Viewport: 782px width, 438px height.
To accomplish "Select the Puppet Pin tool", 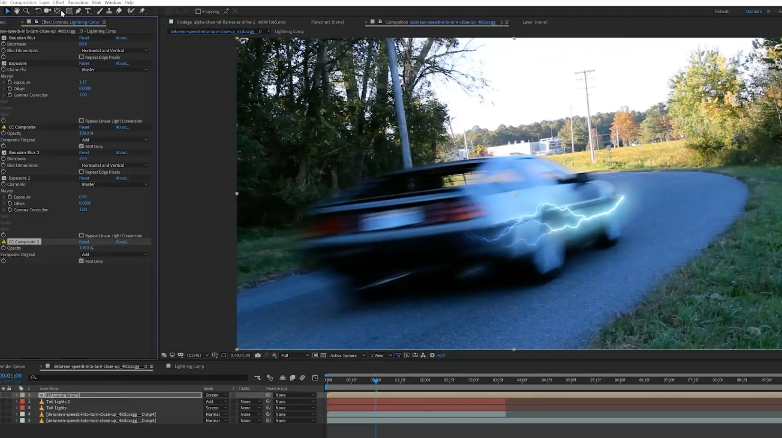I will tap(142, 11).
